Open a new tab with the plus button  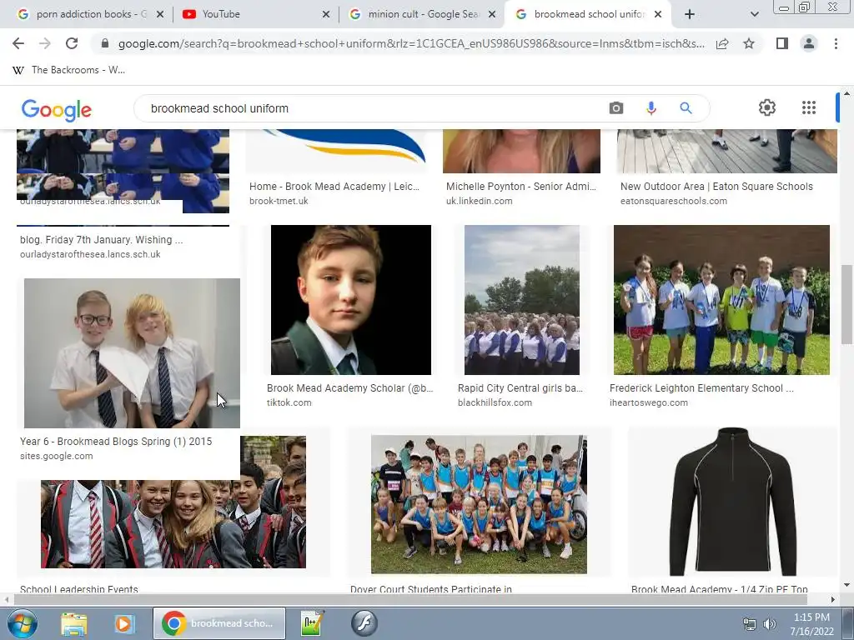[690, 14]
